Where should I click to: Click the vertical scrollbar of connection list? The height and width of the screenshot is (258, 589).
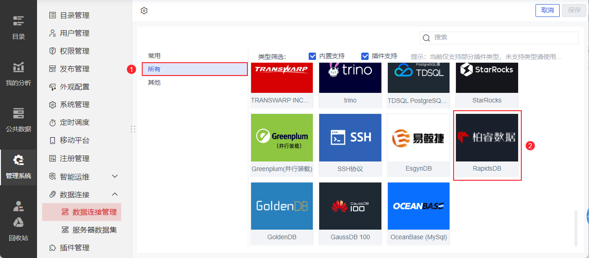coord(576,228)
